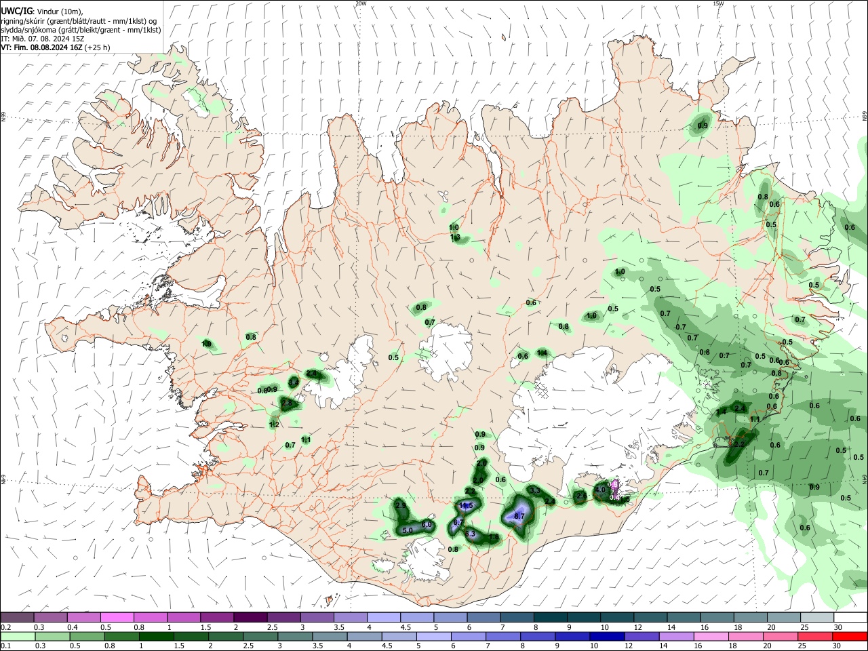
Task: Click the red-pink 25 mm rain swatch
Action: 815,636
